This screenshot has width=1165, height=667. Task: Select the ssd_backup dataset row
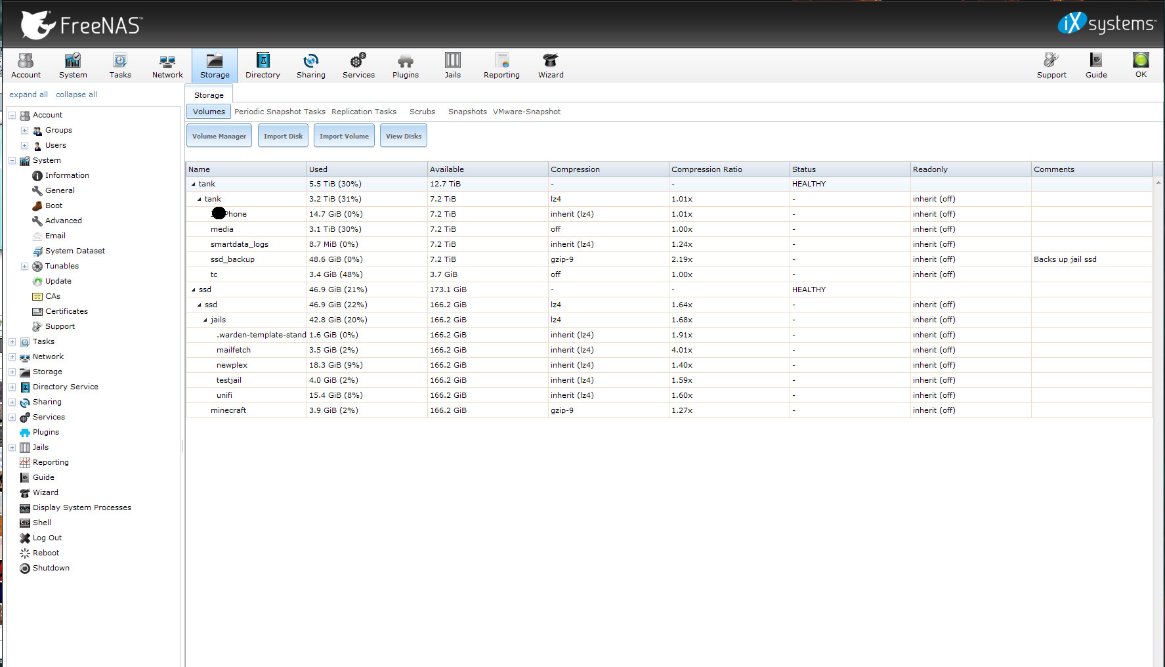tap(232, 259)
